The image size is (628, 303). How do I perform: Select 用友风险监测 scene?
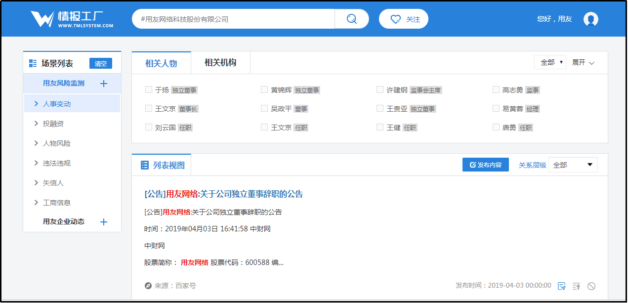[x=64, y=83]
